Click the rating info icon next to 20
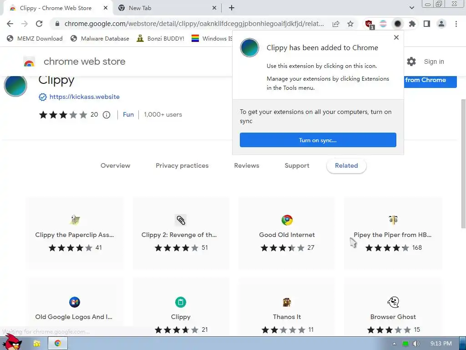The height and width of the screenshot is (350, 466). [106, 115]
